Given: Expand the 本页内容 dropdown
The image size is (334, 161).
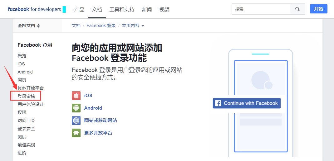Looking at the screenshot, I should pos(133,26).
